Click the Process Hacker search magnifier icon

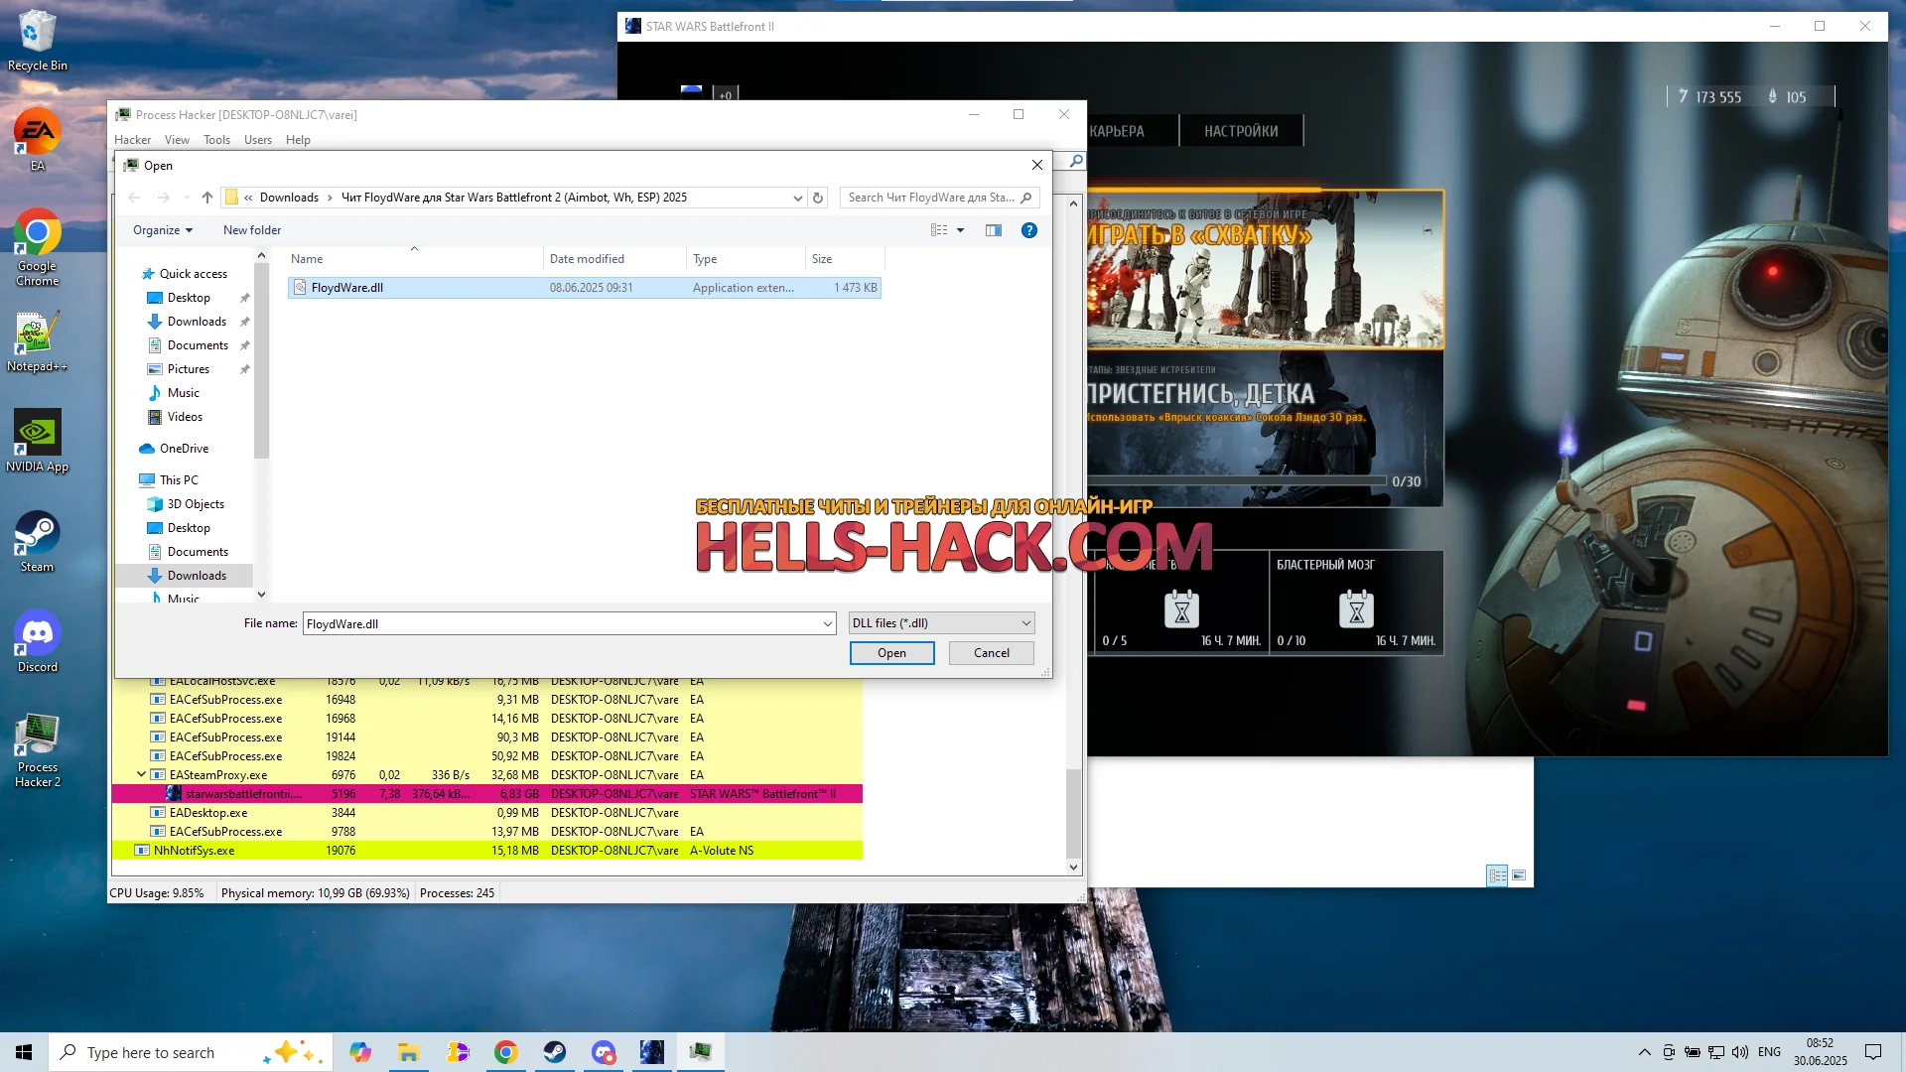pyautogui.click(x=1076, y=161)
